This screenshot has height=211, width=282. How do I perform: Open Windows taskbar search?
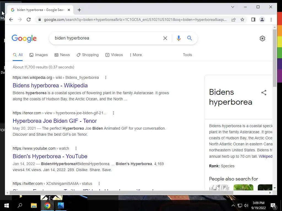[20, 206]
